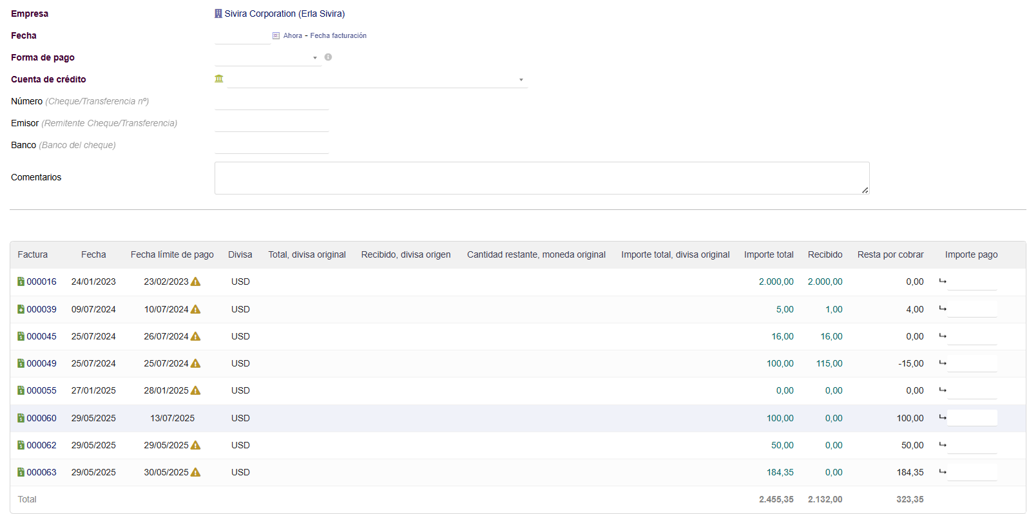Click the overdue warning icon for invoice 000063
1029x514 pixels.
coord(196,472)
